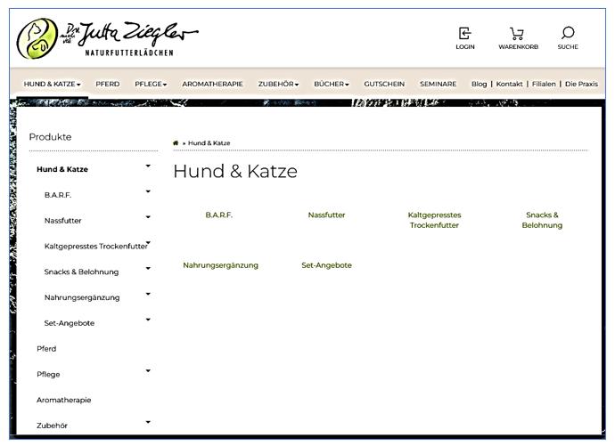Select Aromatherapie in the top menu
The width and height of the screenshot is (615, 446).
click(212, 84)
